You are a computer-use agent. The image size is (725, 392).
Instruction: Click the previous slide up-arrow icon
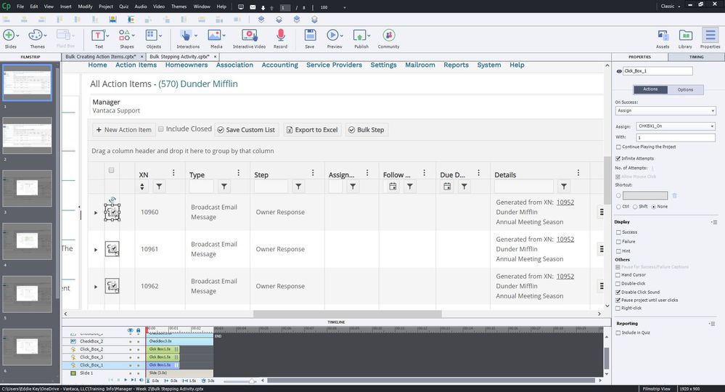[272, 7]
